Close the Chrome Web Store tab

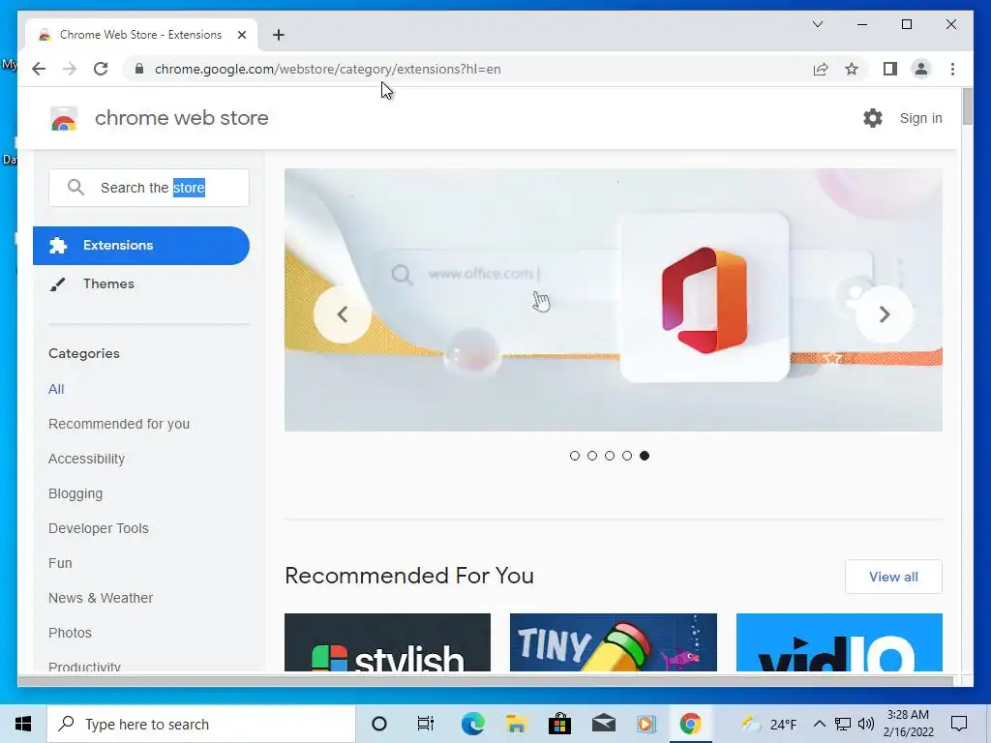tap(241, 35)
